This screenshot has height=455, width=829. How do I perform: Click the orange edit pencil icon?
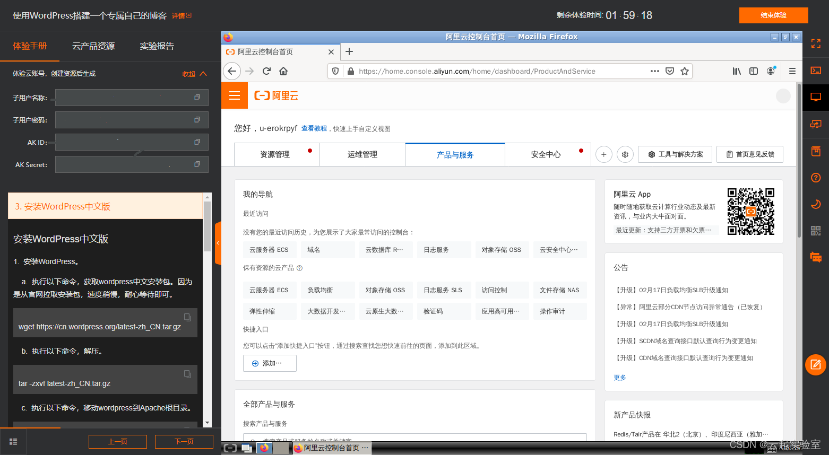[x=816, y=365]
